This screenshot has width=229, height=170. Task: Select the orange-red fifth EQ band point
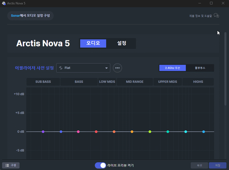point(114,132)
